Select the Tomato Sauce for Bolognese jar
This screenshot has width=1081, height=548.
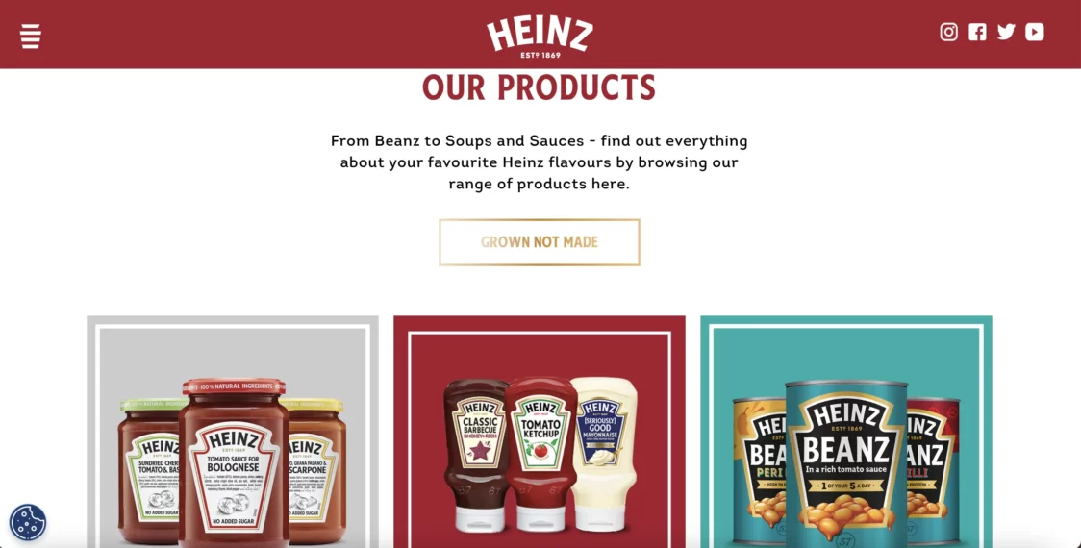(234, 462)
